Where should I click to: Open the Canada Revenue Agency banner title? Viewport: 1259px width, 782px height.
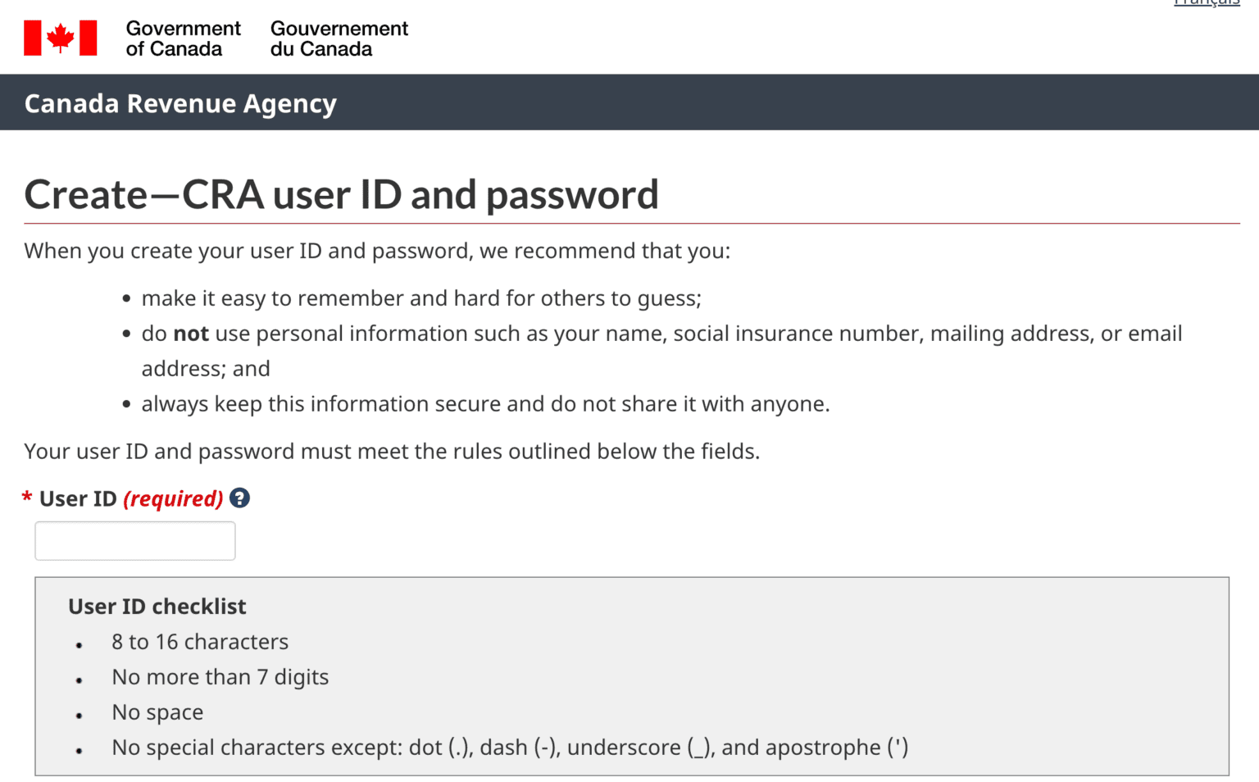pyautogui.click(x=180, y=103)
